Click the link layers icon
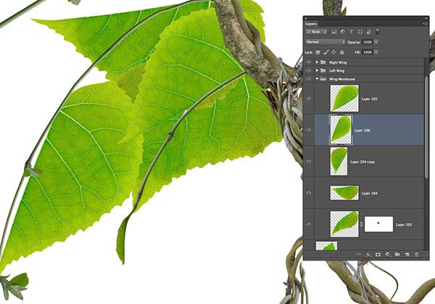Screen dimensions: 435x304 [x=358, y=254]
